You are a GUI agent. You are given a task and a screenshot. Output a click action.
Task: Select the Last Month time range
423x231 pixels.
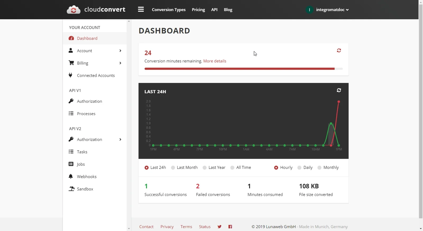[x=184, y=168]
